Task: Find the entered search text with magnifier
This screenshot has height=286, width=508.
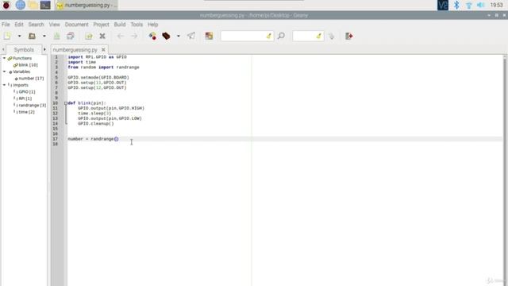Action: coord(281,36)
